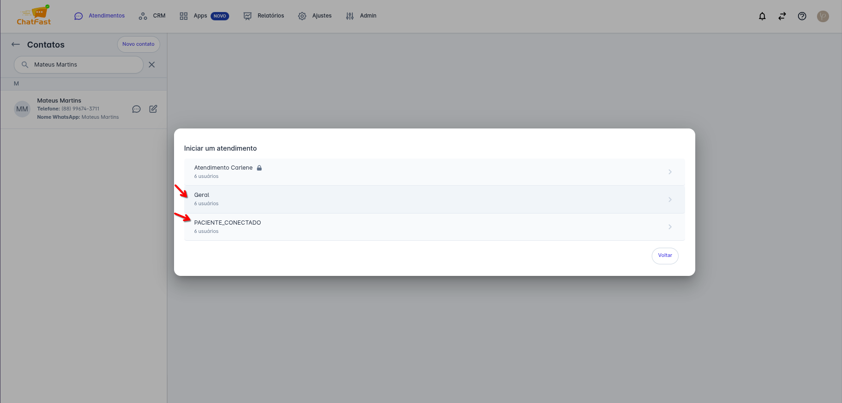Viewport: 842px width, 403px height.
Task: Open Ajustes settings
Action: click(315, 16)
